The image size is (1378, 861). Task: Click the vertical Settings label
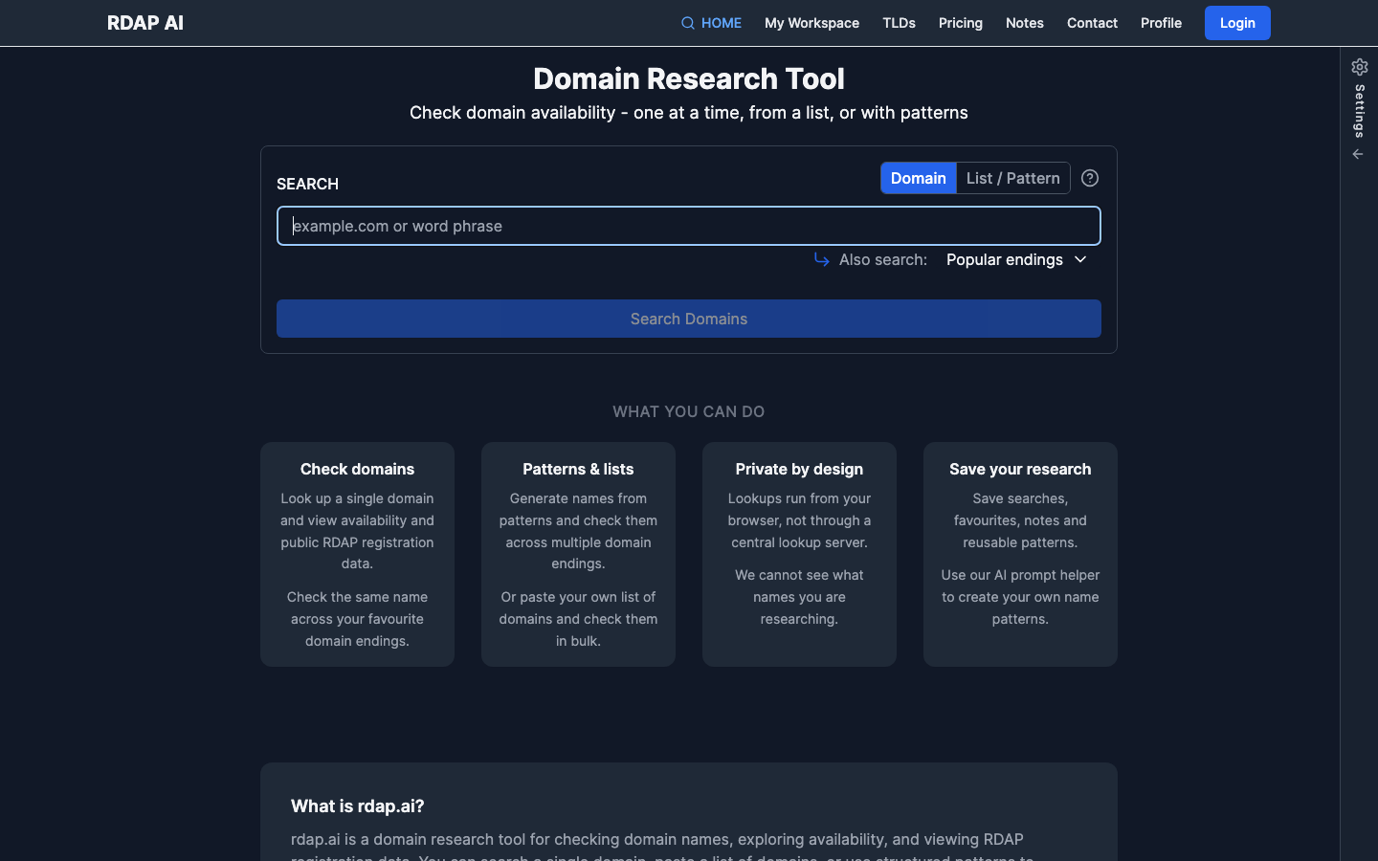click(x=1360, y=111)
